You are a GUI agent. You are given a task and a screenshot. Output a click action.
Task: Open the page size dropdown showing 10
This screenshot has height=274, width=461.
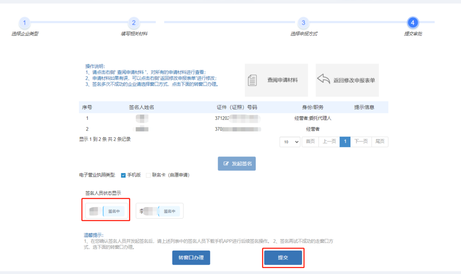[290, 141]
